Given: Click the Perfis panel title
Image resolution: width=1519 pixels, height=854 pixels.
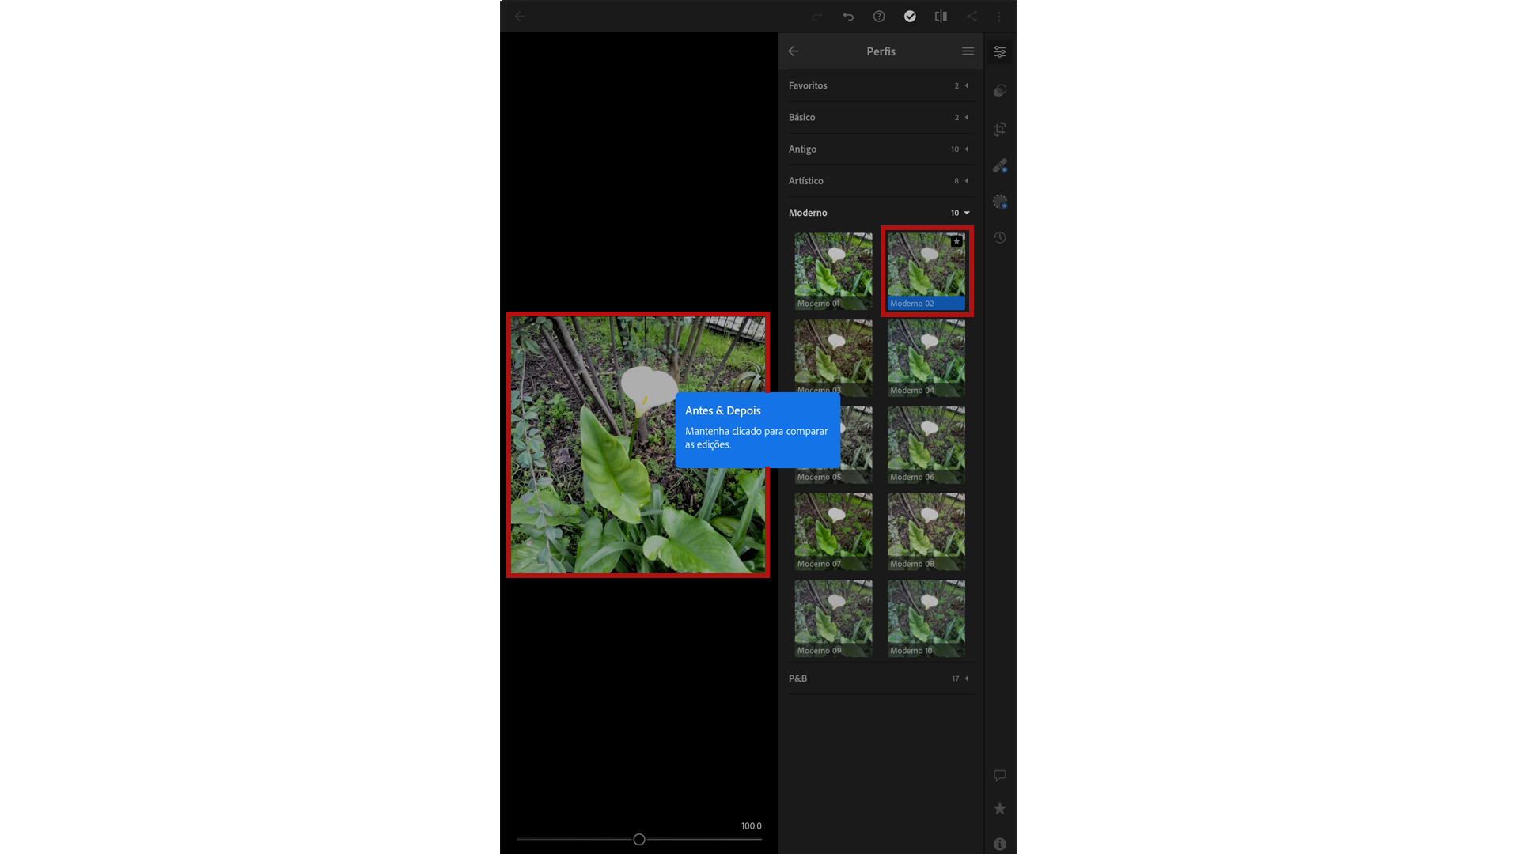Looking at the screenshot, I should click(881, 51).
